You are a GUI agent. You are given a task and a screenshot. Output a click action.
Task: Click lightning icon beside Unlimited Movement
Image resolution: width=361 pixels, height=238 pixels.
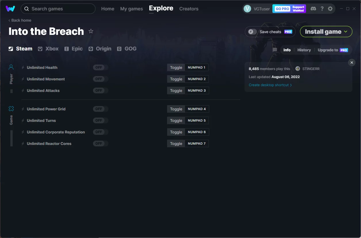pos(23,79)
